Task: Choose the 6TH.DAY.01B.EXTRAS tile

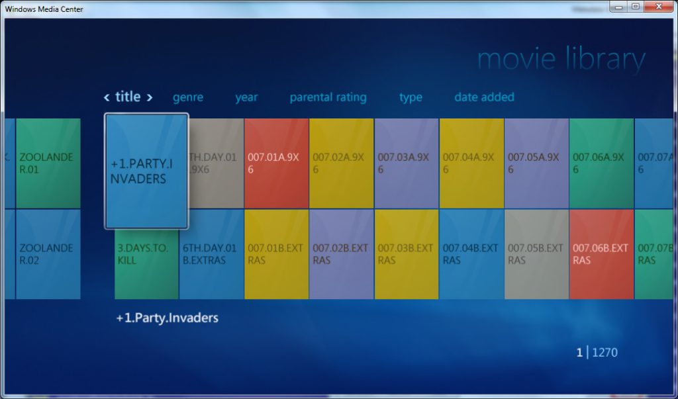Action: pyautogui.click(x=211, y=254)
